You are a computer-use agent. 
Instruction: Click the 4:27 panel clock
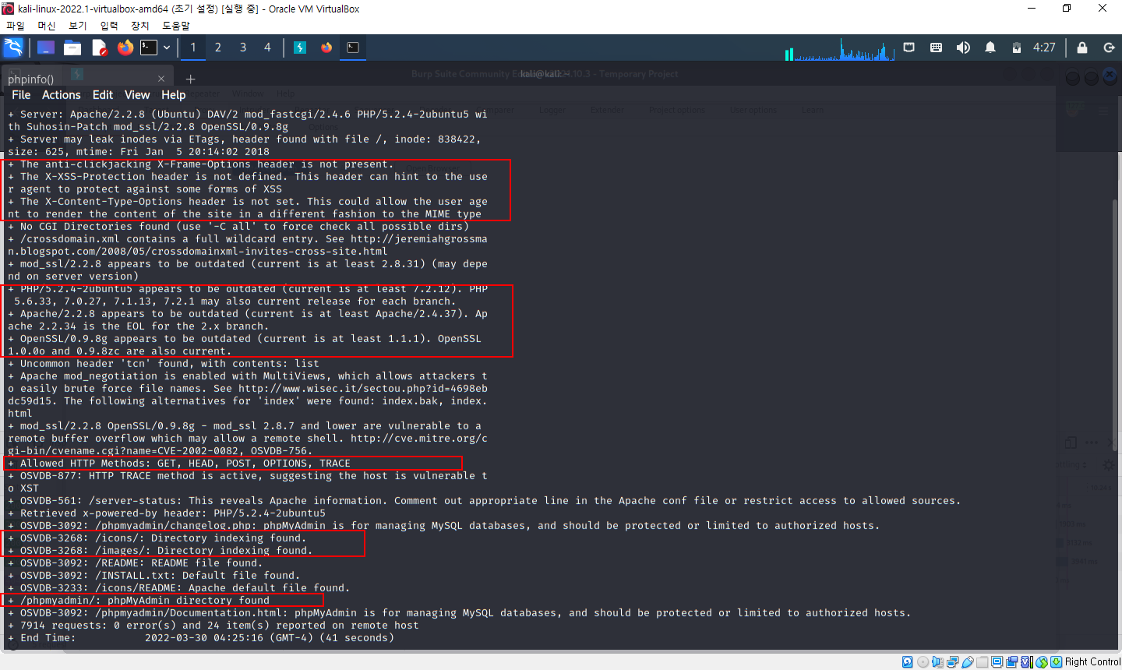pos(1044,48)
